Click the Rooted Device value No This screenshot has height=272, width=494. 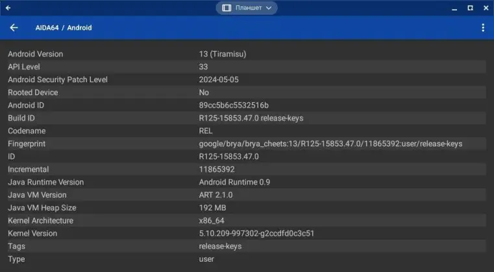pos(204,93)
